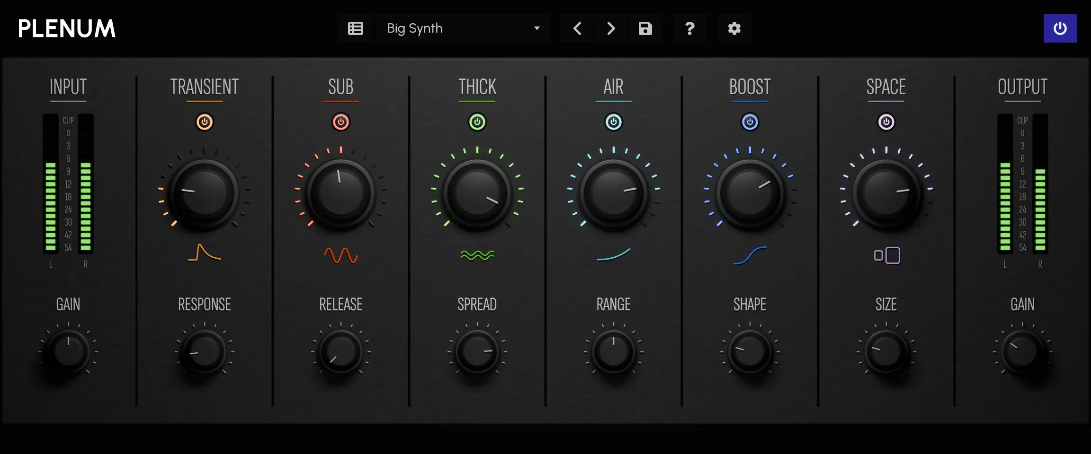The height and width of the screenshot is (454, 1091).
Task: Click the large Boost amount knob
Action: pos(750,194)
